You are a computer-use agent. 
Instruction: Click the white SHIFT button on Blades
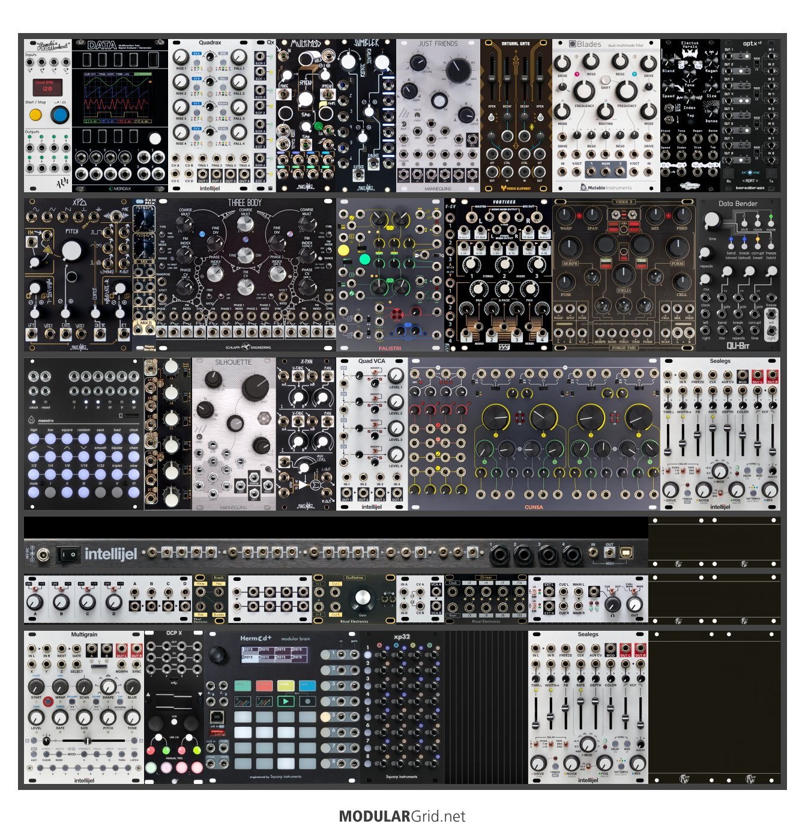(606, 80)
